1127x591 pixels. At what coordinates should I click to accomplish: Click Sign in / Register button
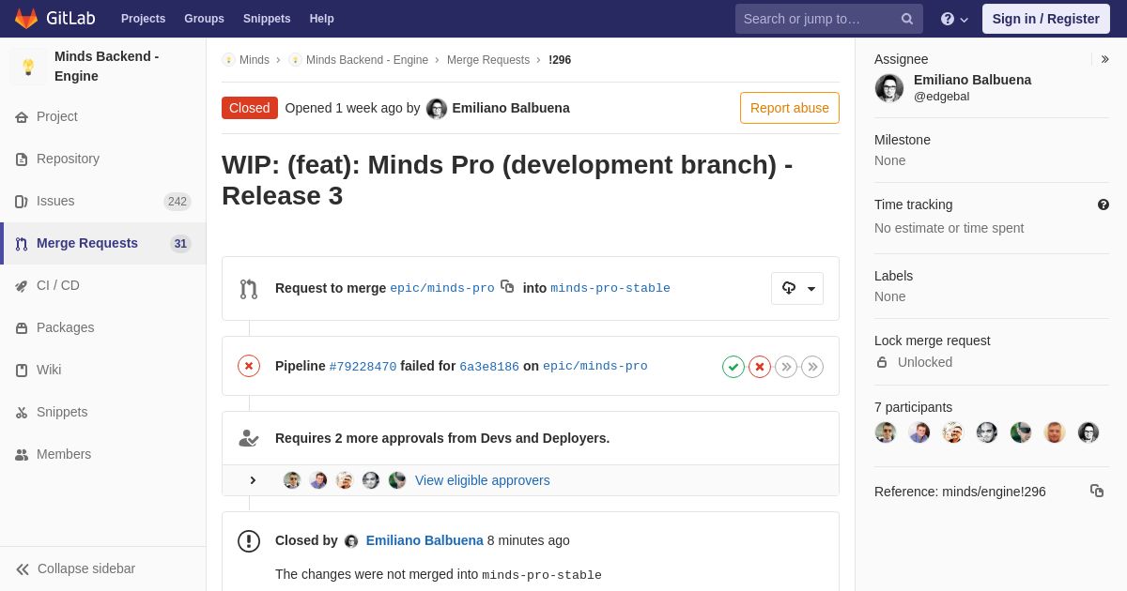click(x=1045, y=19)
